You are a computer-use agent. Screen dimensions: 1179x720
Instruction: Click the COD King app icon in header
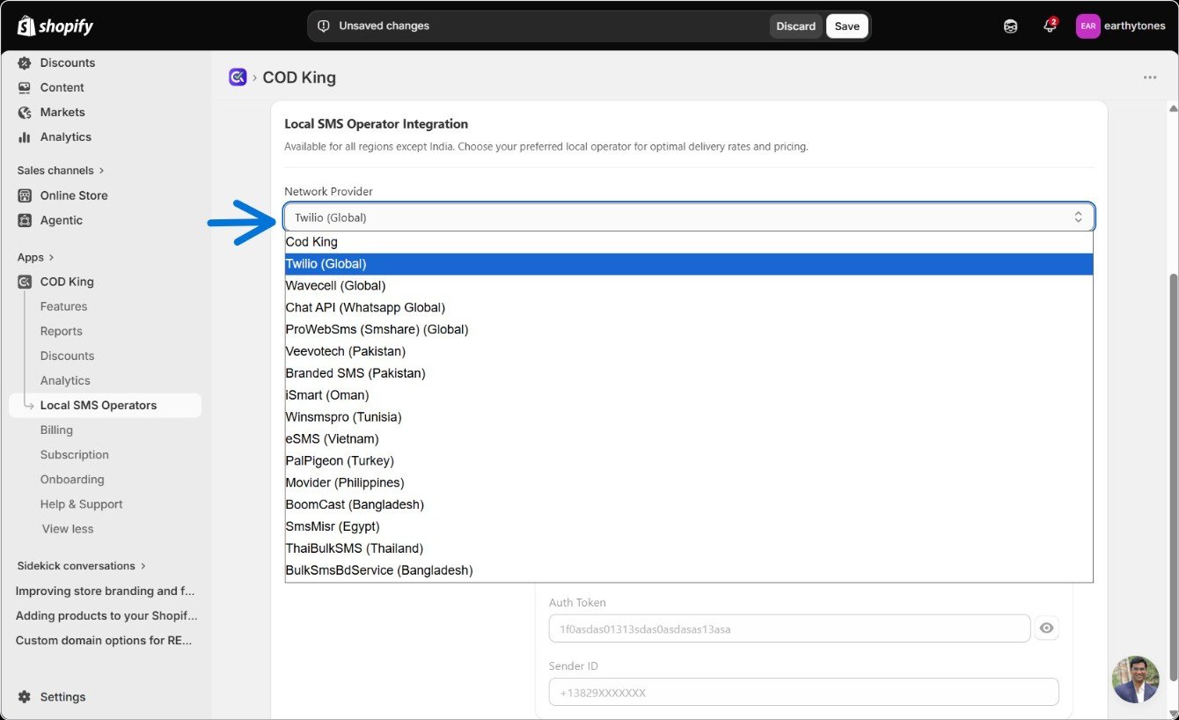click(x=238, y=77)
